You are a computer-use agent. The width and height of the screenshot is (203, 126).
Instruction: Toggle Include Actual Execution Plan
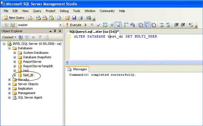click(126, 25)
